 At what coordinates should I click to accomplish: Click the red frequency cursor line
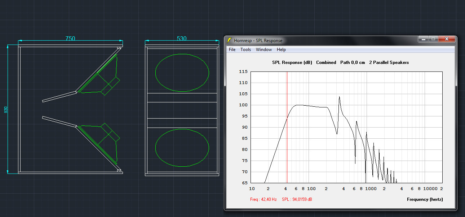pyautogui.click(x=287, y=144)
